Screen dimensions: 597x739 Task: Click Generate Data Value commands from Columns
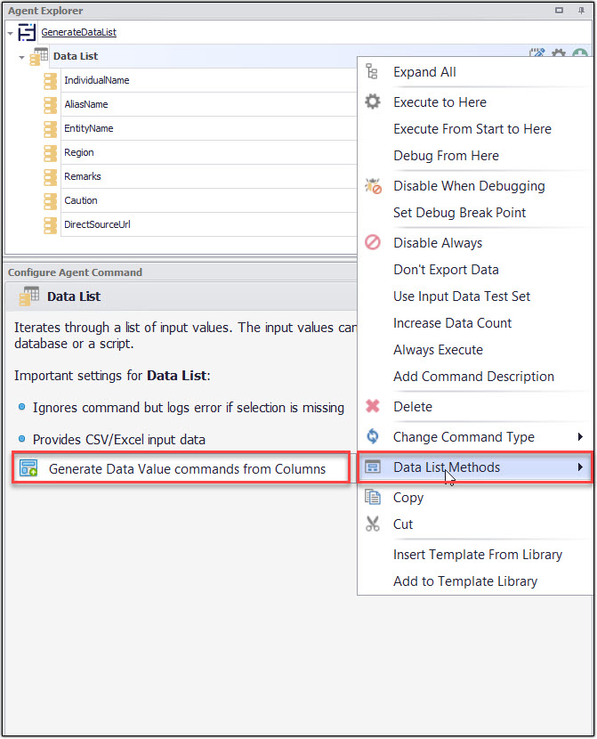187,468
